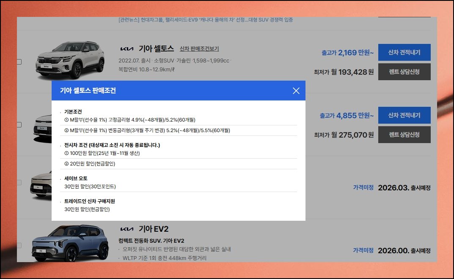This screenshot has height=279, width=454.
Task: Open the 기아 셀토스 model title
Action: point(156,49)
